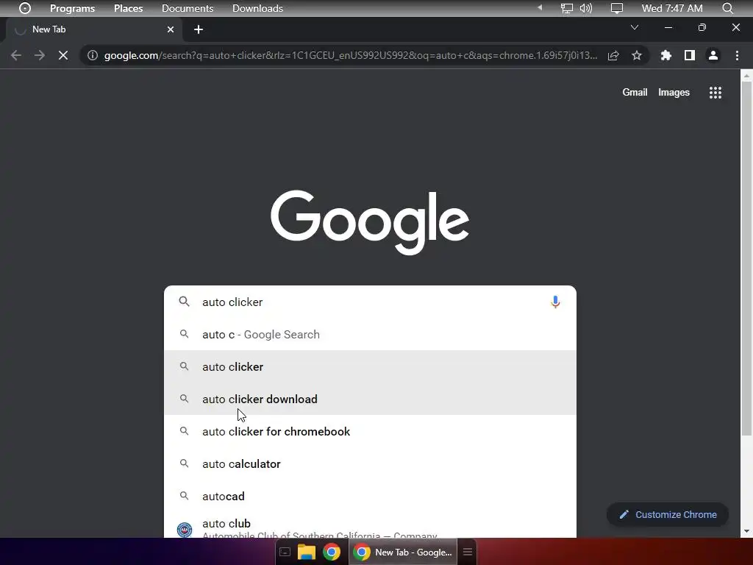Click the vertical page scrollbar
Screen dimensions: 753x565
[x=746, y=260]
